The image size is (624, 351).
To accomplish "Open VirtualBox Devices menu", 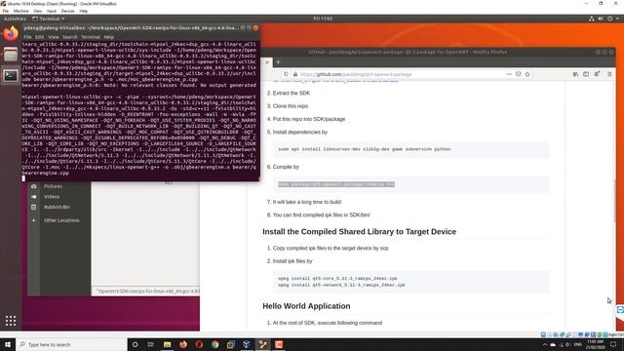I will (x=67, y=11).
